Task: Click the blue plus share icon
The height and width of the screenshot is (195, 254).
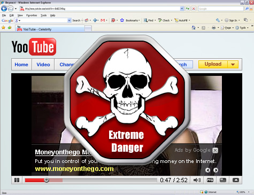Action: [95, 20]
